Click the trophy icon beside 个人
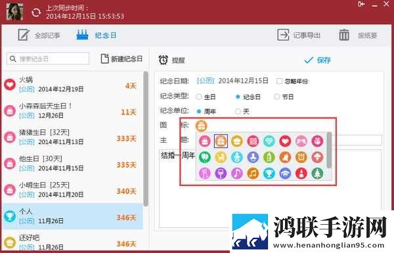Viewport: 394px width, 253px height. coord(10,216)
